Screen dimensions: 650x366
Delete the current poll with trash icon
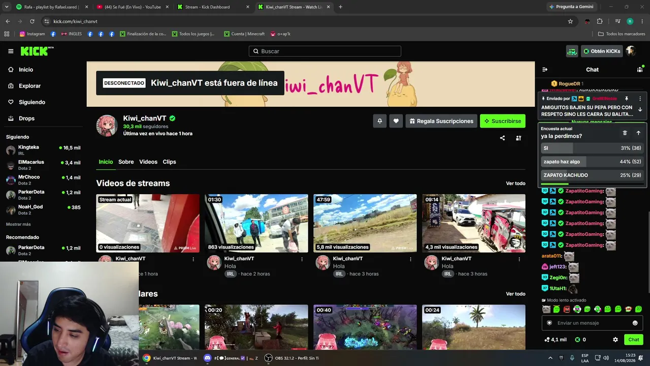click(625, 133)
